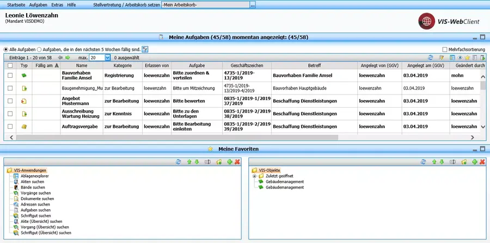Image resolution: width=490 pixels, height=243 pixels.
Task: Tick the checkbox for the Auftragsvergabe row
Action: pos(10,126)
